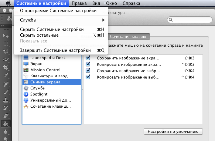
Task: Toggle Сохранить изображение выбр… checkbox
Action: tap(88, 70)
